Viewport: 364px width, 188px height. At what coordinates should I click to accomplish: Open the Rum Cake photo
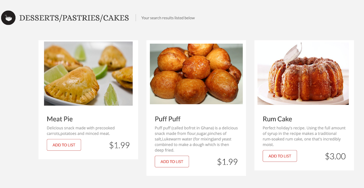303,73
